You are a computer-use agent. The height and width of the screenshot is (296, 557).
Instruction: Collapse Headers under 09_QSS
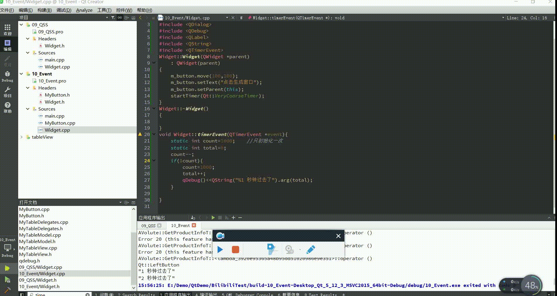tap(28, 39)
